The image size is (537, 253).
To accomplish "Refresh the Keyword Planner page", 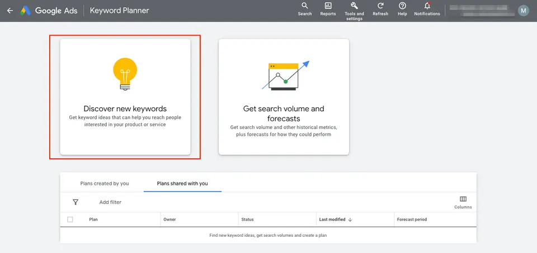I will click(380, 9).
